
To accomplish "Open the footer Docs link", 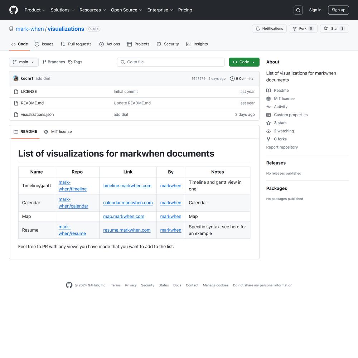I will 177,285.
